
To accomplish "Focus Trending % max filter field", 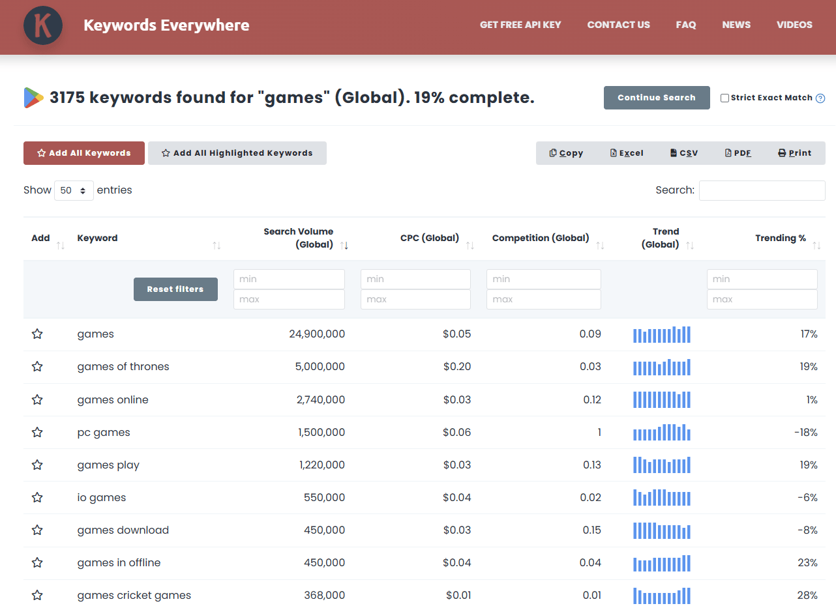I will 762,299.
